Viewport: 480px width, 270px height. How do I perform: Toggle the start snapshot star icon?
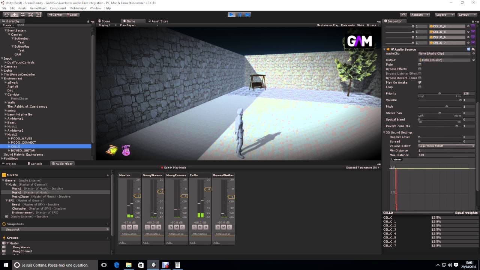[108, 229]
